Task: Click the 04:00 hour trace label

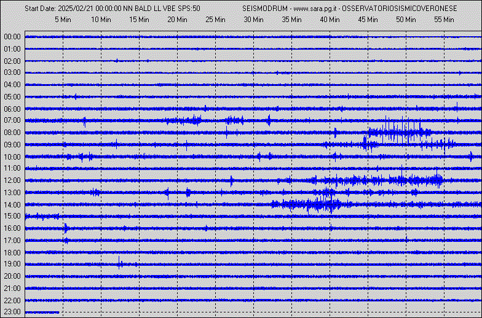Action: pyautogui.click(x=12, y=85)
